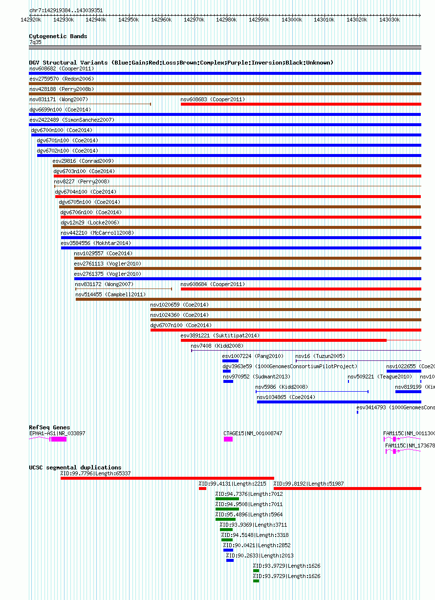
Task: Open variant dgv6705n100 (Coe2014) label
Action: coord(90,202)
